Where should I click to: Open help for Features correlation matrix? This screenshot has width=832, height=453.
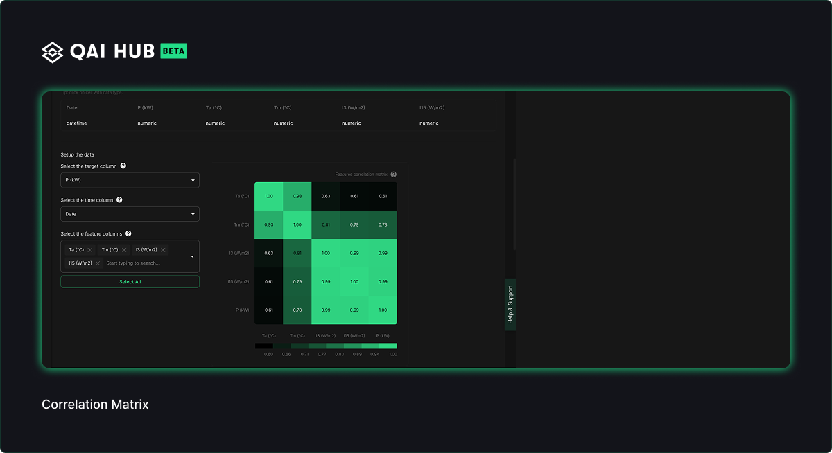point(393,175)
